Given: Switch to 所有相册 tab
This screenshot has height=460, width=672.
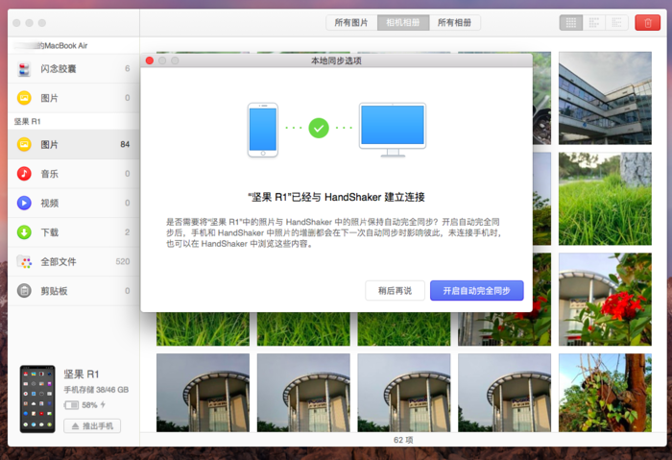Looking at the screenshot, I should point(455,23).
